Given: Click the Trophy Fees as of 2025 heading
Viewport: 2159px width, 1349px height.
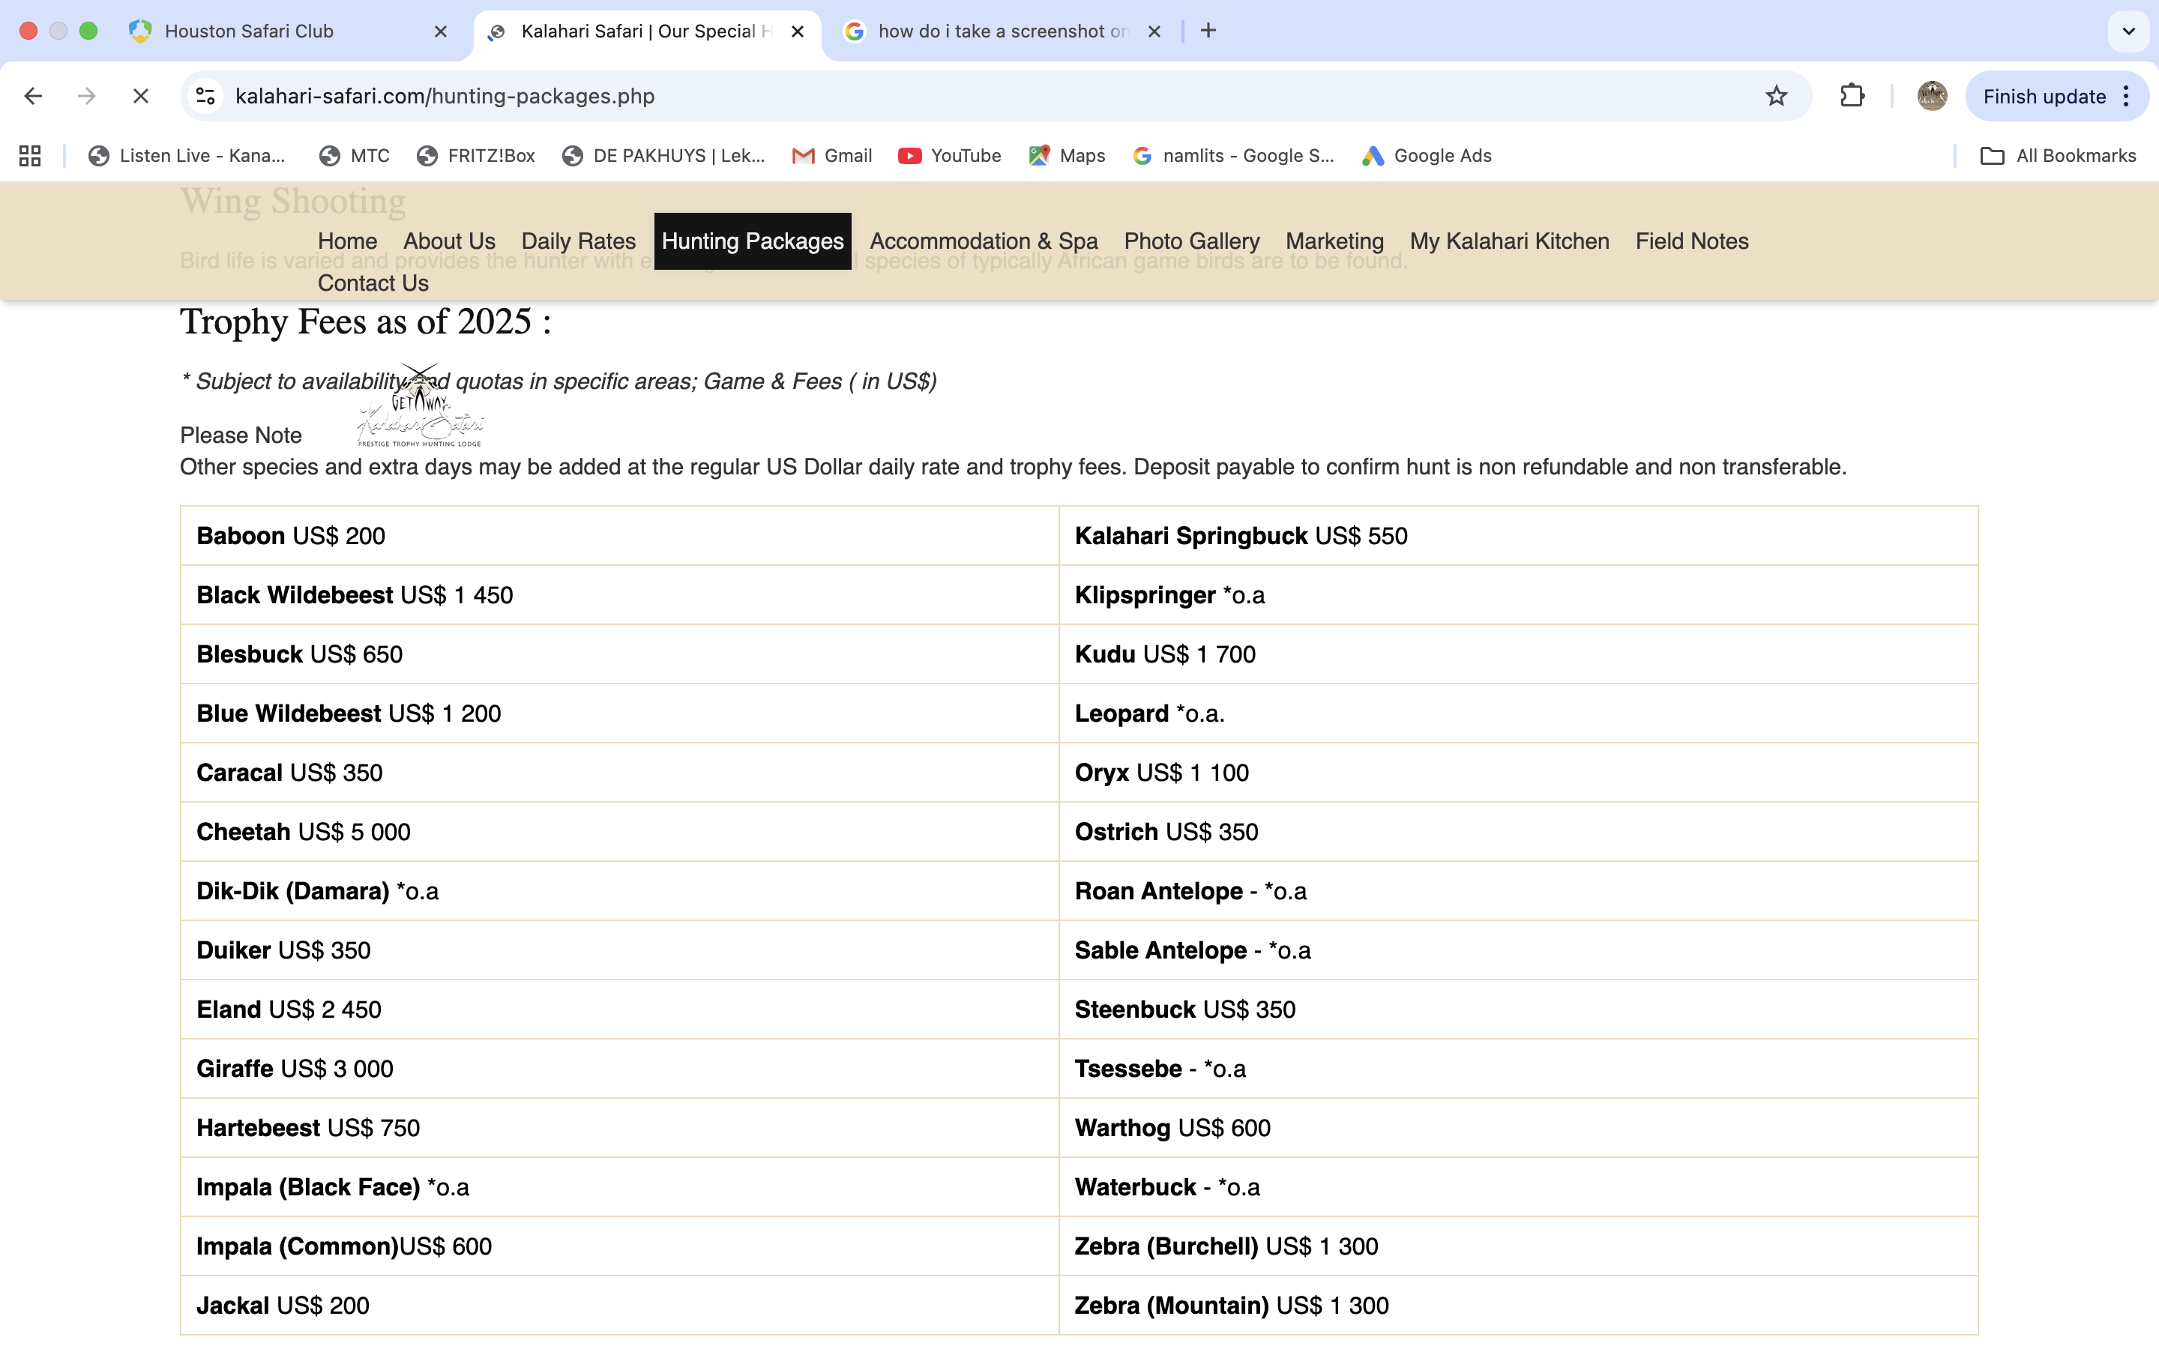Looking at the screenshot, I should (366, 322).
